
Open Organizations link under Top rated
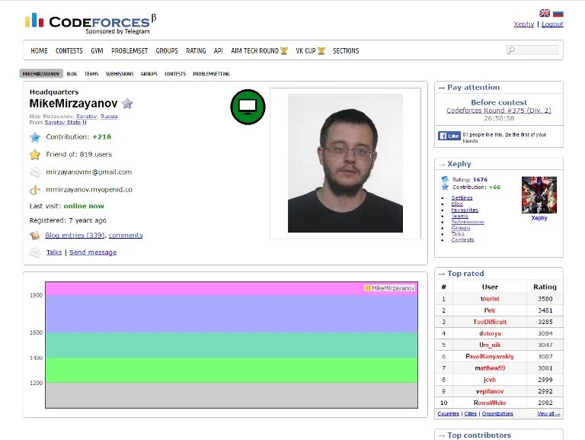coord(497,413)
